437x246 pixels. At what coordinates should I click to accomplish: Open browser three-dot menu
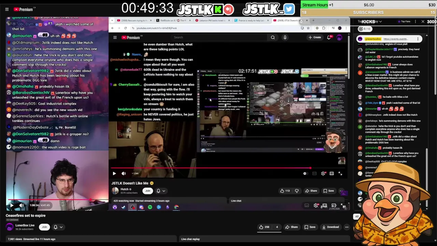point(346,28)
